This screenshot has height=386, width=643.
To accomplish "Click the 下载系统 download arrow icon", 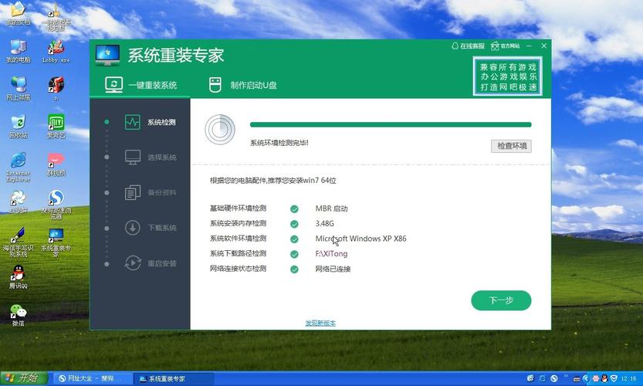I will click(133, 228).
